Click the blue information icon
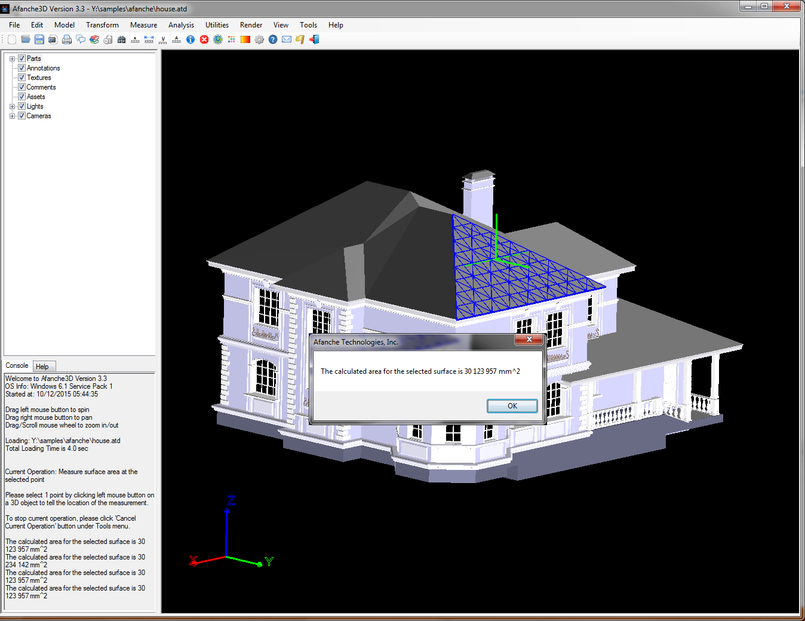The width and height of the screenshot is (805, 621). pyautogui.click(x=191, y=39)
